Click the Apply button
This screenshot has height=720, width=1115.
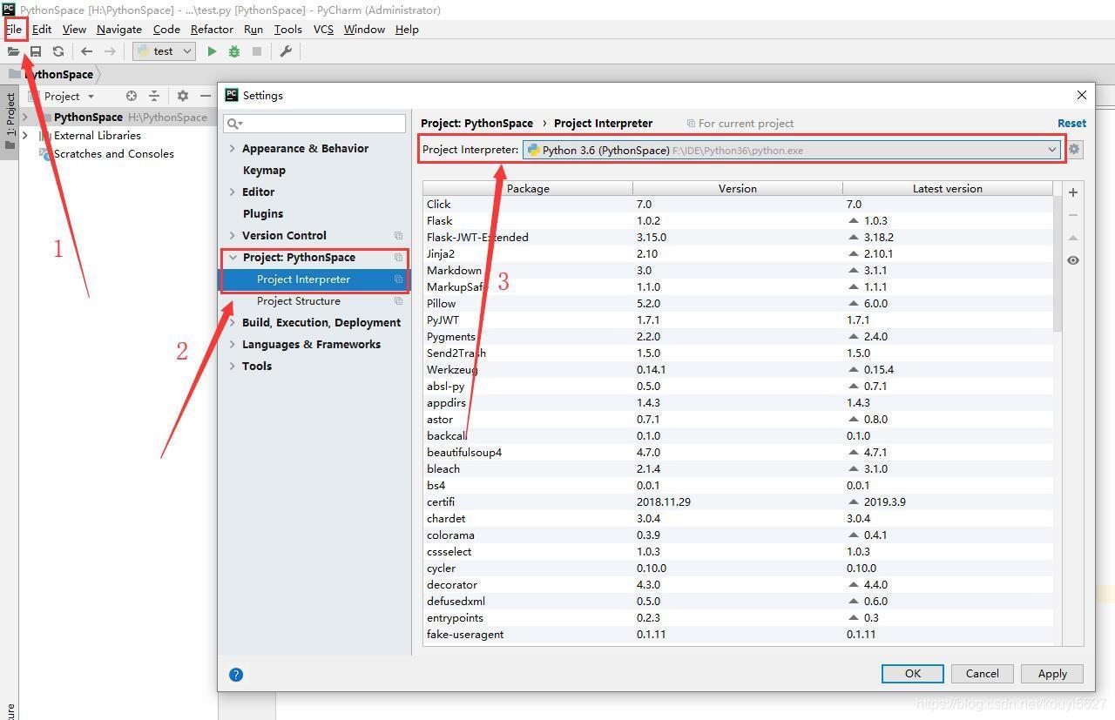point(1052,673)
